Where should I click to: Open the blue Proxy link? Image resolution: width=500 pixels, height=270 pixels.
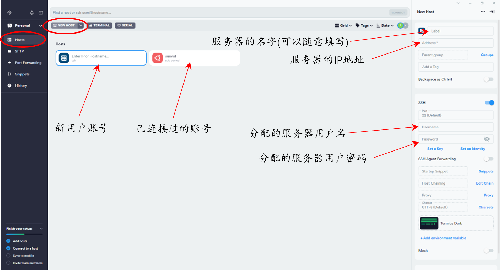(489, 195)
